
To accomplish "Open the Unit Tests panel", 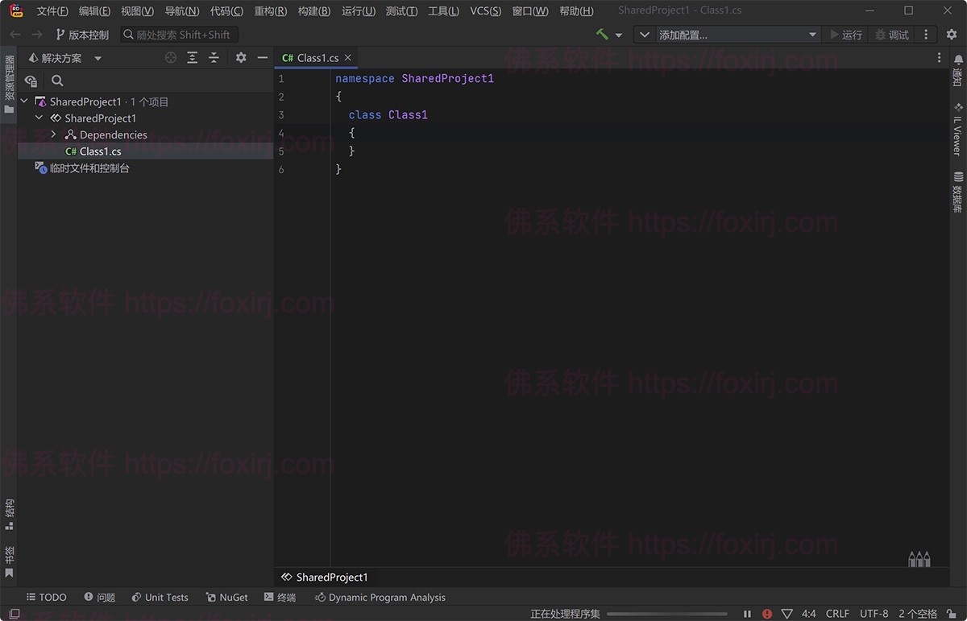I will pos(160,597).
